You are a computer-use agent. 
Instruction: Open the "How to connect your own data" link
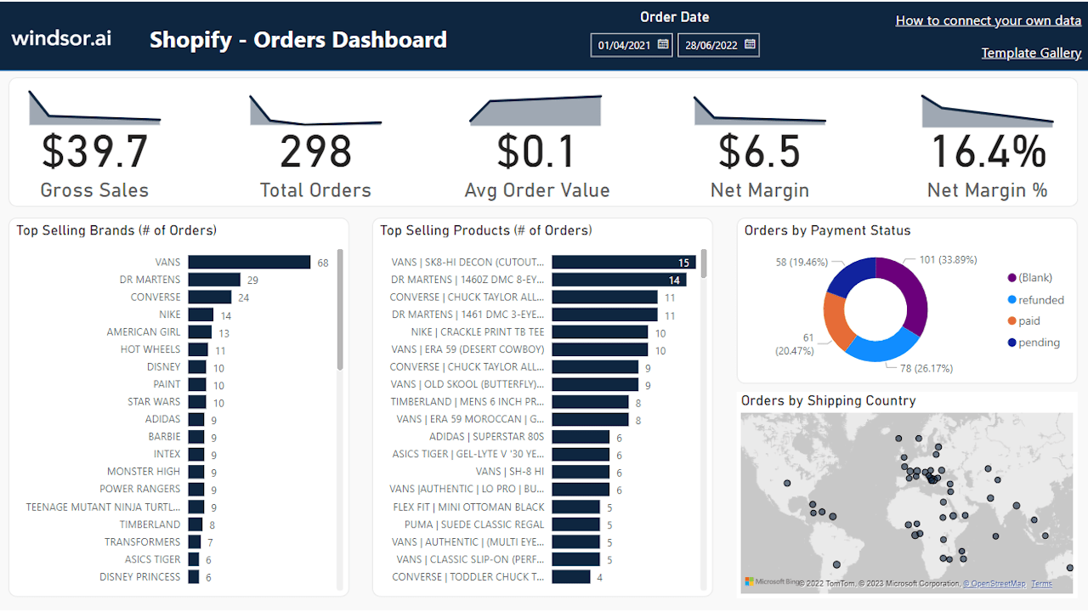[988, 20]
